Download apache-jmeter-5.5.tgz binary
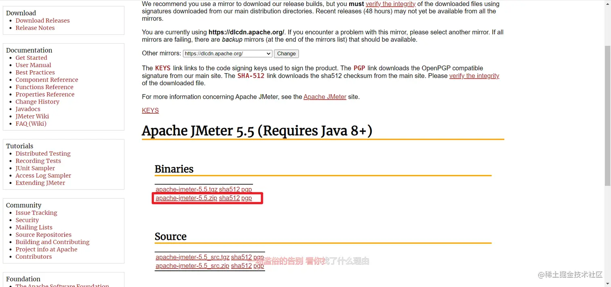The width and height of the screenshot is (611, 287). tap(186, 189)
